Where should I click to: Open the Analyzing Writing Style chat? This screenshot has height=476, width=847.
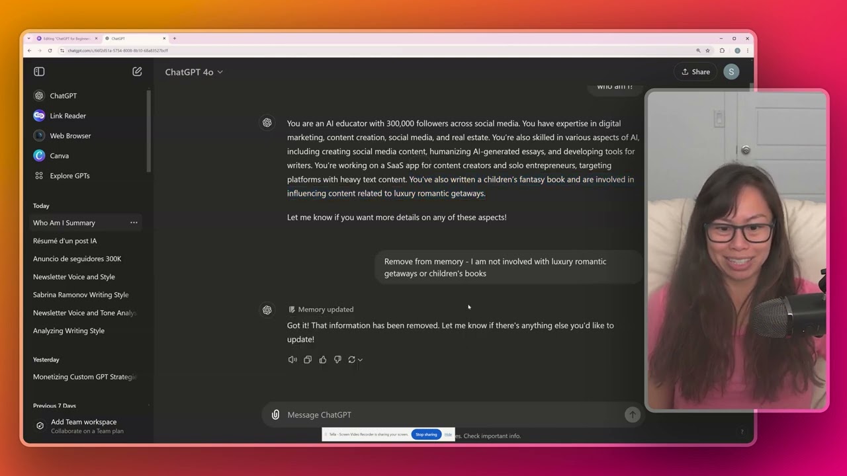[69, 331]
